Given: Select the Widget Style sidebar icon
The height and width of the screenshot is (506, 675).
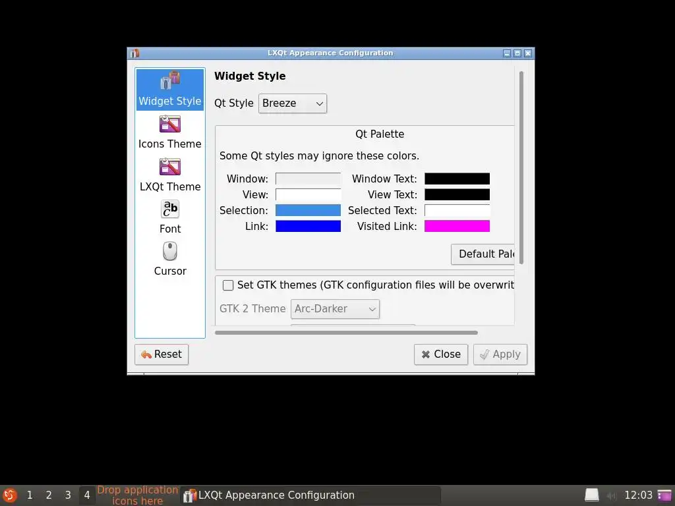Looking at the screenshot, I should tap(169, 90).
